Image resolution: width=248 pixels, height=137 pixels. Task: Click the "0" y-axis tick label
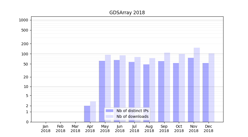pyautogui.click(x=27, y=122)
